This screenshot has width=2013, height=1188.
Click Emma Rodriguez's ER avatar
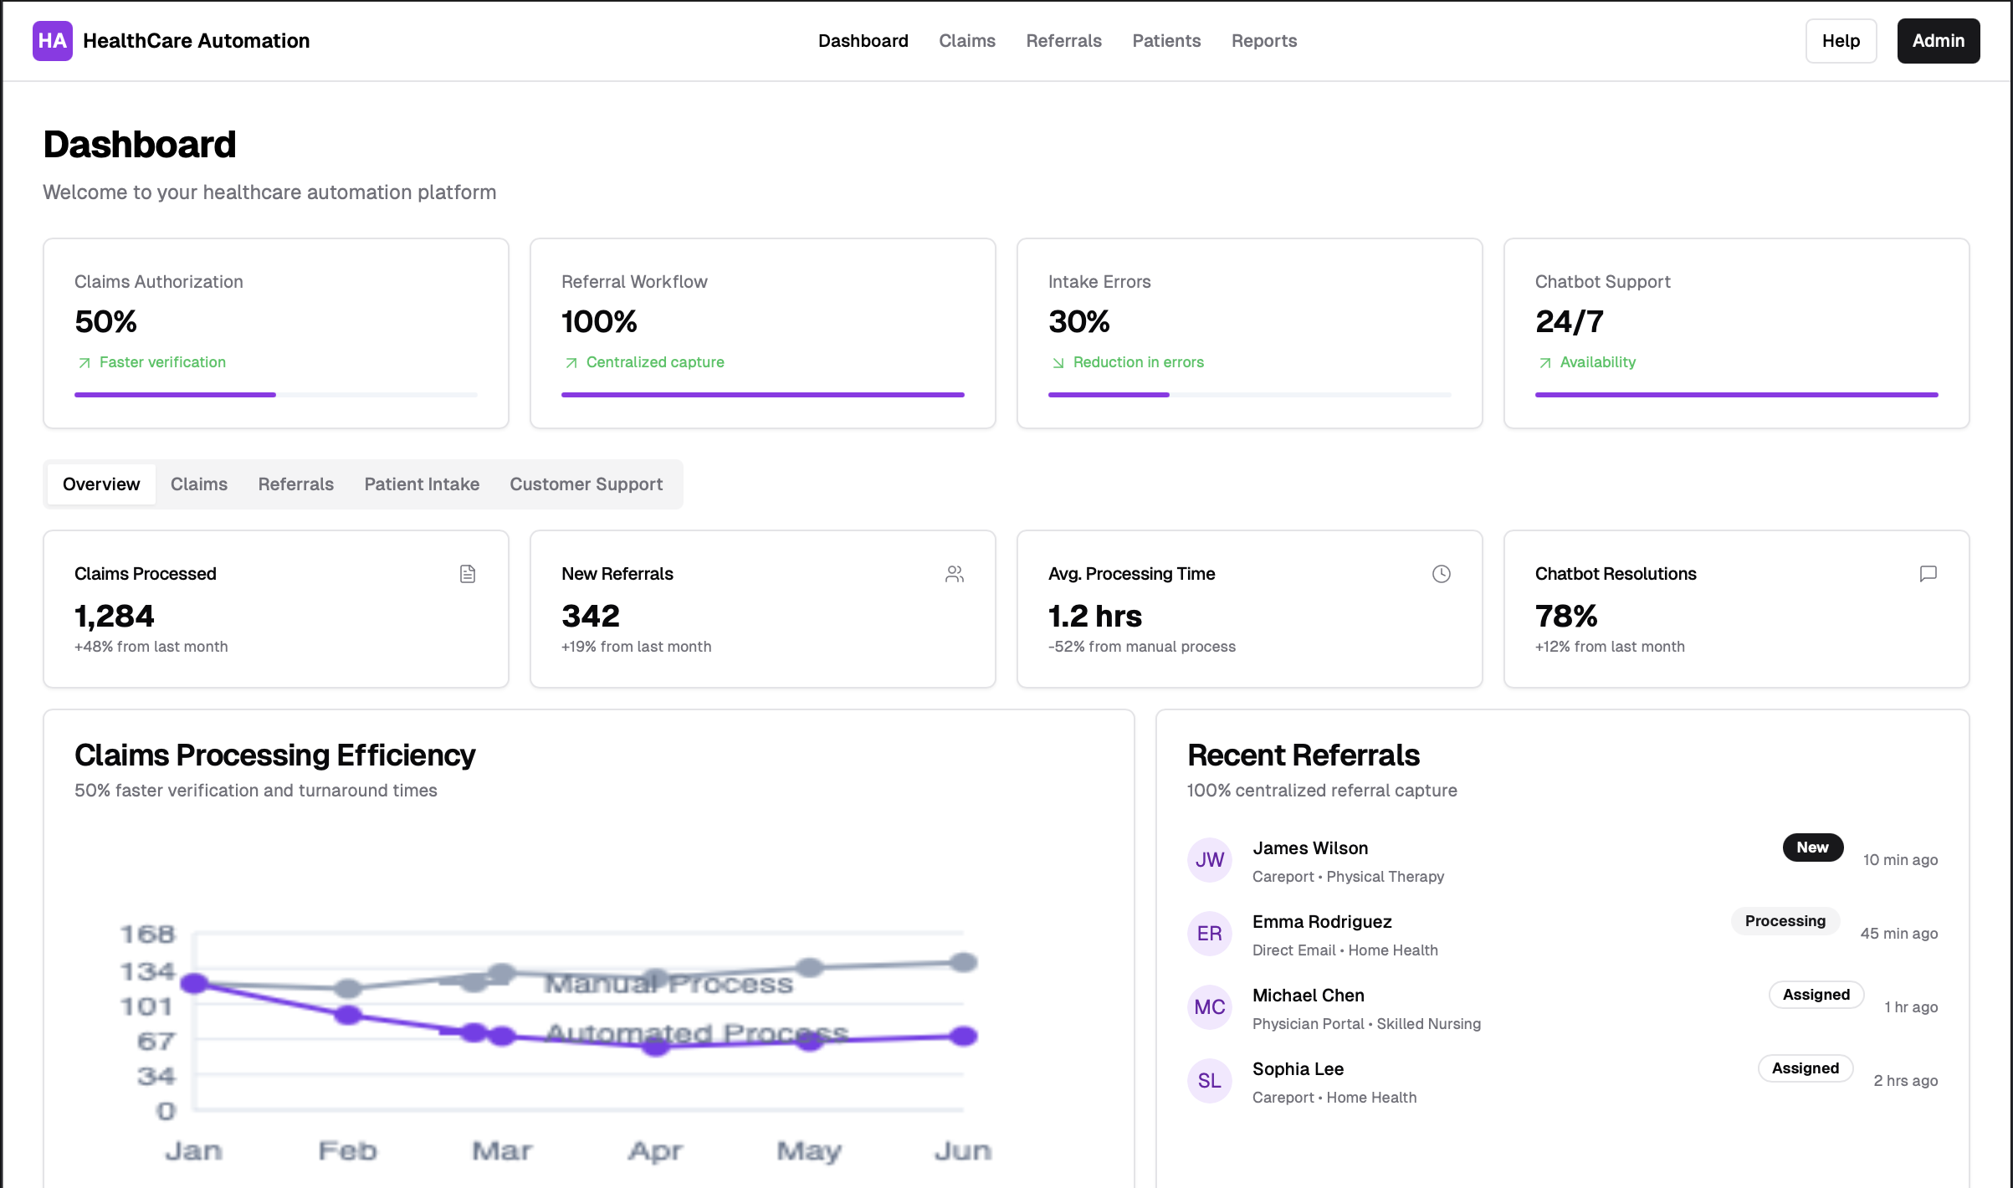tap(1208, 933)
